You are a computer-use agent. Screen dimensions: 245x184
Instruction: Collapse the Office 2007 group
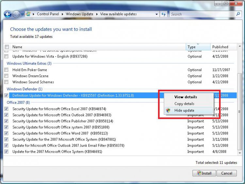[x=18, y=102]
